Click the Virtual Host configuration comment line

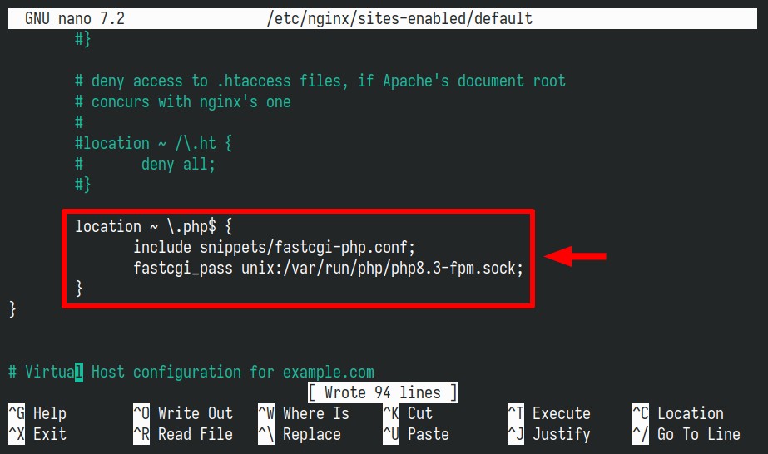pos(191,372)
